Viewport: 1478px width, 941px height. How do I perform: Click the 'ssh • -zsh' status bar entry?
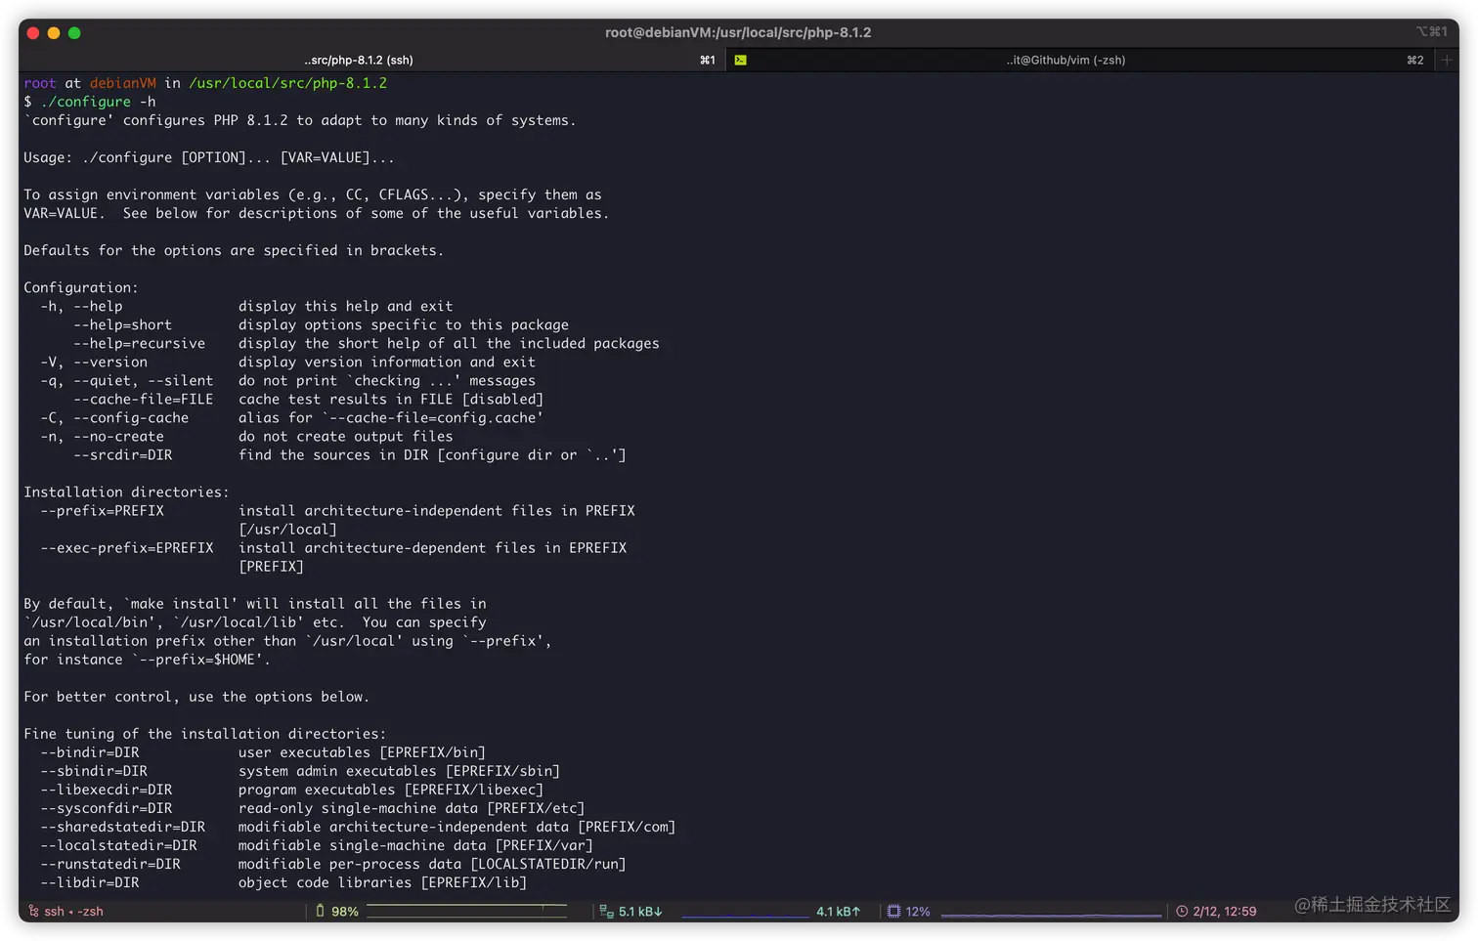[73, 911]
